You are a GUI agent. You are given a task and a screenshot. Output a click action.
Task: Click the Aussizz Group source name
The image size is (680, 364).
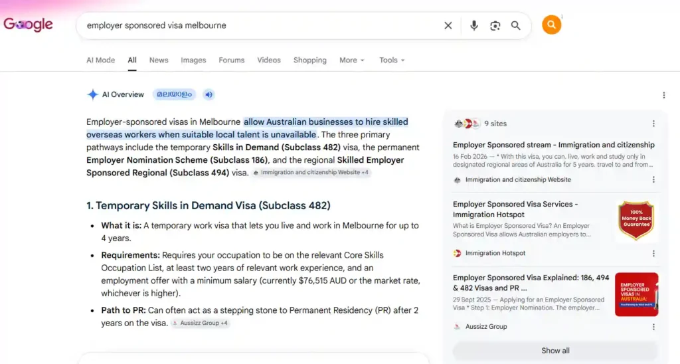point(486,327)
